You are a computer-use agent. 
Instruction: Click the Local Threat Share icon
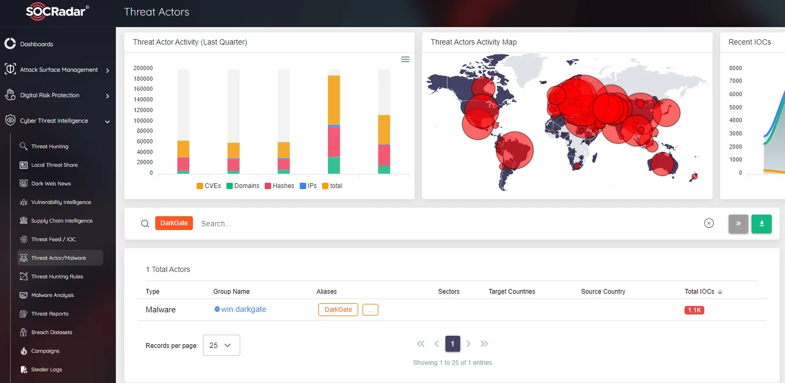tap(23, 165)
